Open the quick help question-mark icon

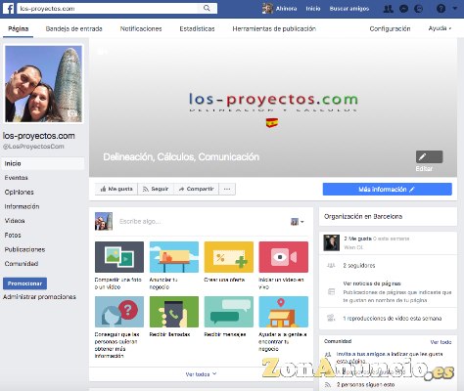point(441,9)
